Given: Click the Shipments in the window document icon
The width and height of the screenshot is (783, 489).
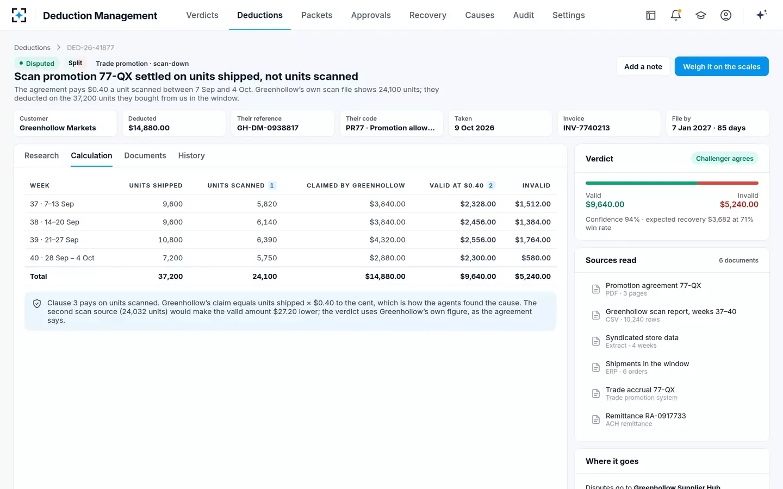Looking at the screenshot, I should [x=596, y=367].
